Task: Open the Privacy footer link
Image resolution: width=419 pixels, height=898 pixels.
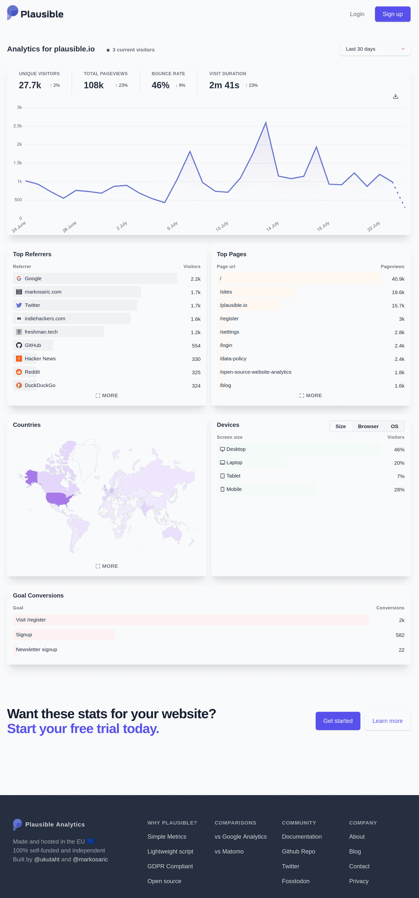Action: pyautogui.click(x=359, y=881)
